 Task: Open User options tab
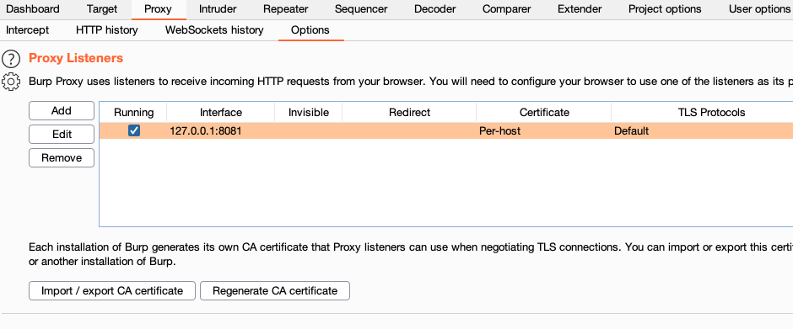coord(758,9)
